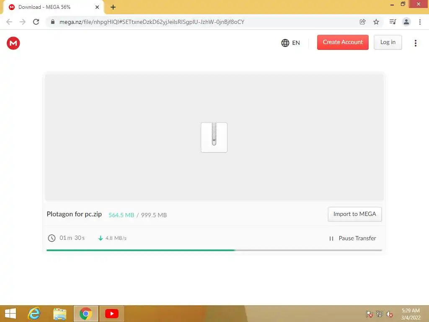Click the Log in button
The height and width of the screenshot is (322, 429).
pos(388,42)
